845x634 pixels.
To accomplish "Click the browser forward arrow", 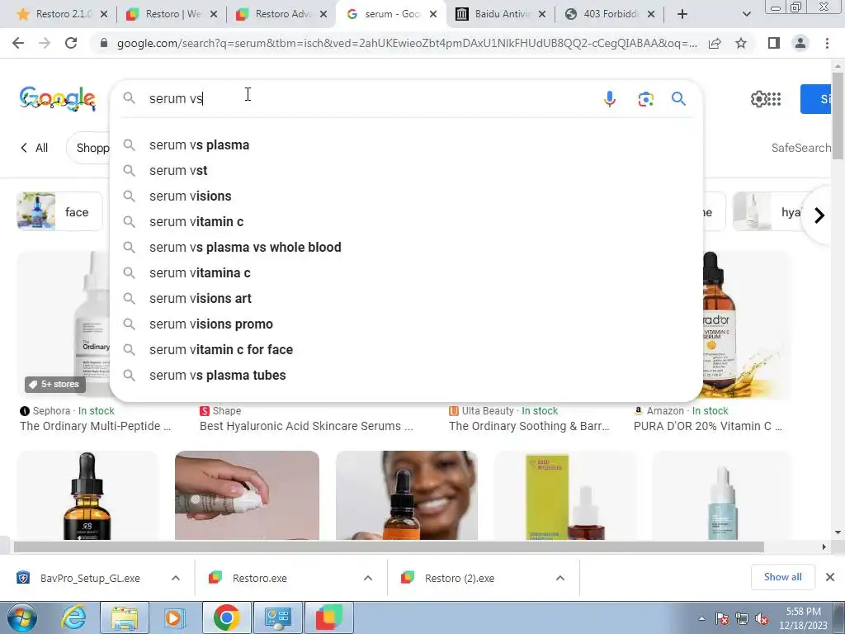I will tap(45, 43).
